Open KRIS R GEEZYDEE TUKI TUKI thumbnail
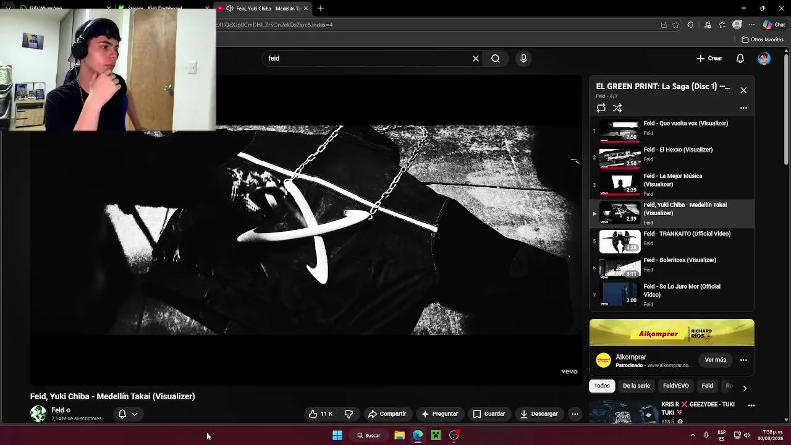The height and width of the screenshot is (445, 791). 623,413
